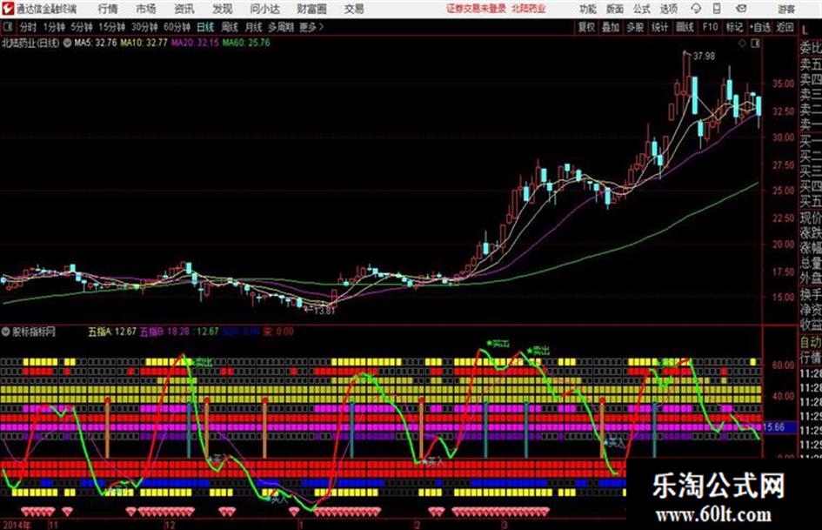Open the 市场 menu
The width and height of the screenshot is (822, 530).
coord(146,9)
